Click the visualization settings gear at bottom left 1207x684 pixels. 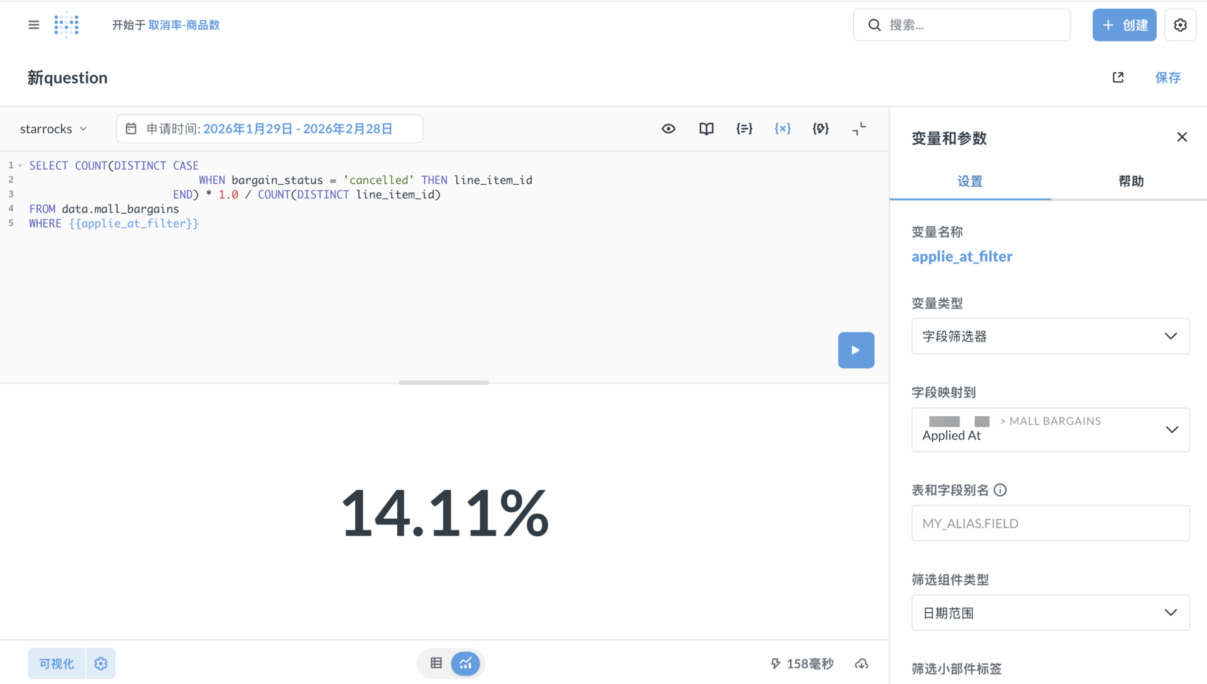(x=101, y=663)
